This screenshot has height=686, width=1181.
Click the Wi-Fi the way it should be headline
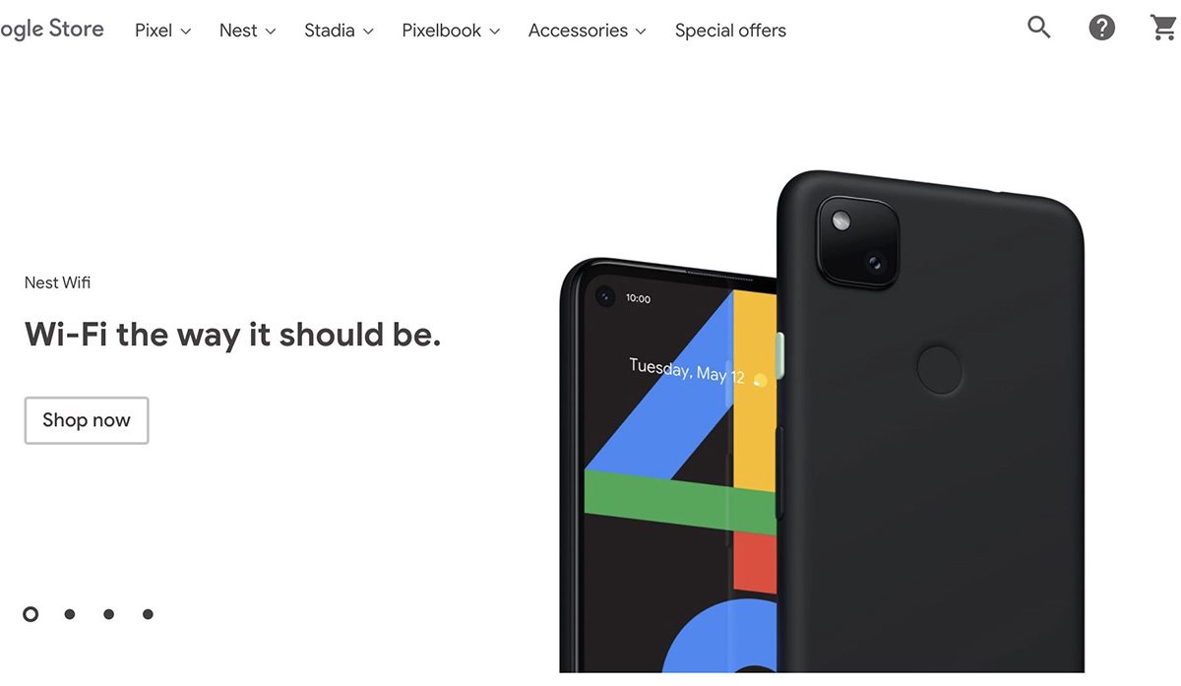click(232, 335)
